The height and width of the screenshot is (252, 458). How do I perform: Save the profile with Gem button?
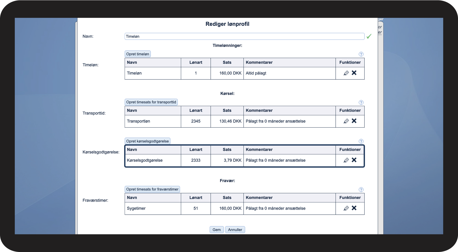coord(217,230)
